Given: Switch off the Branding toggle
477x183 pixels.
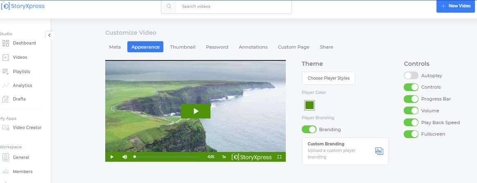Looking at the screenshot, I should (x=309, y=129).
